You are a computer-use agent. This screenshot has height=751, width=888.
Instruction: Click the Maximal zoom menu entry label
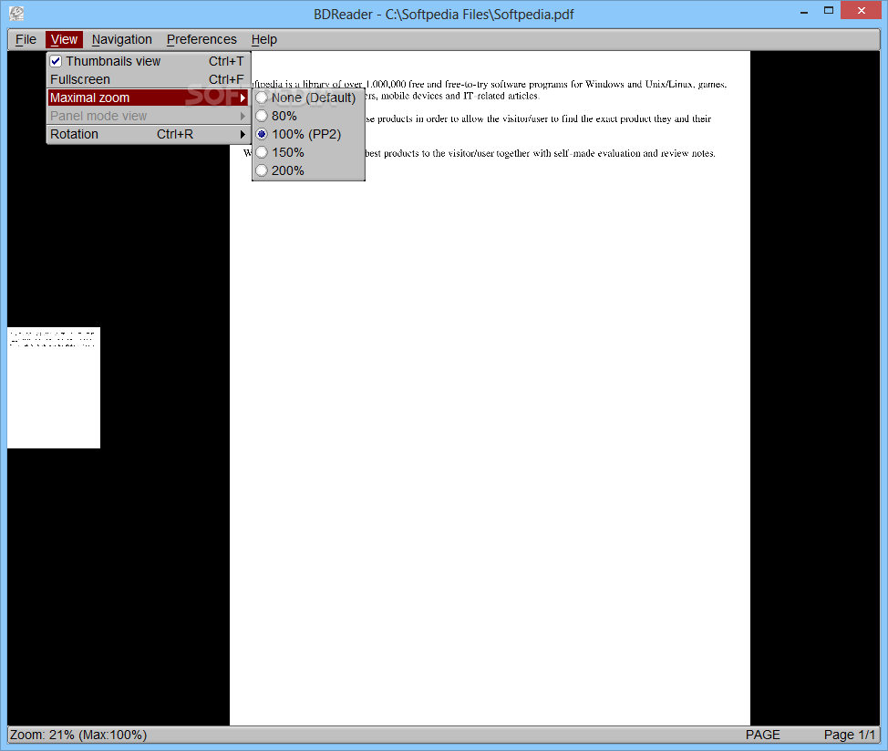89,98
